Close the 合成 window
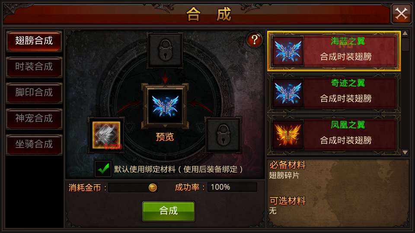The width and height of the screenshot is (415, 233). coord(401,13)
